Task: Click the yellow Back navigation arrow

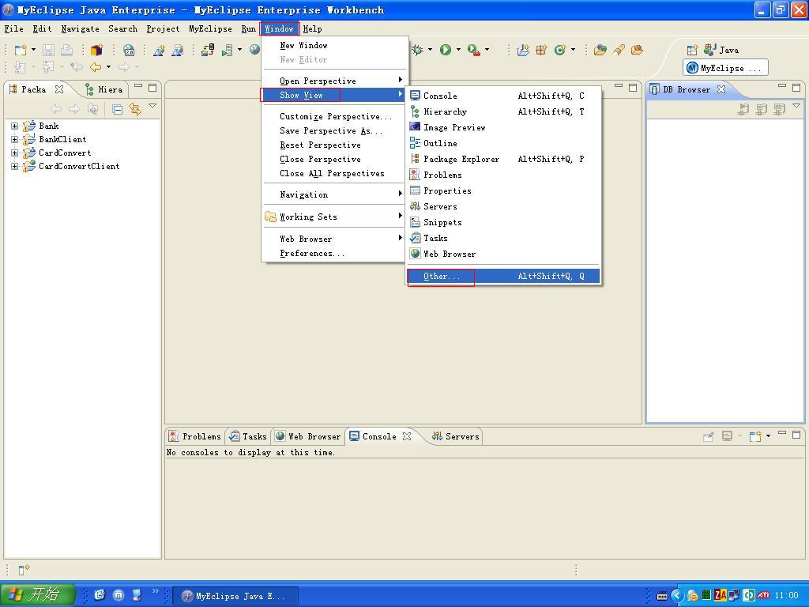Action: tap(96, 66)
